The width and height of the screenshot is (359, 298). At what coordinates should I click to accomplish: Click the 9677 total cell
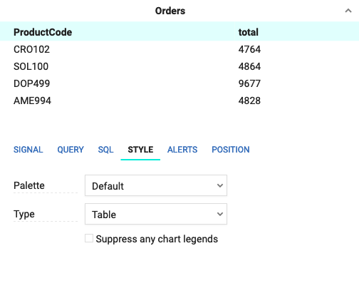249,83
